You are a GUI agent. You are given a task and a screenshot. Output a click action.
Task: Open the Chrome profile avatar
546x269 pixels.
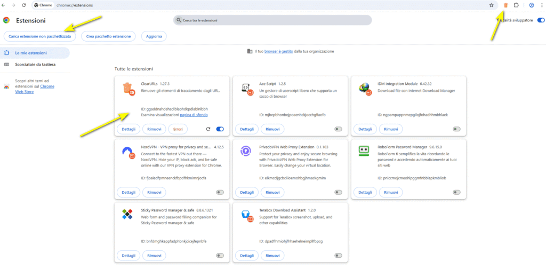point(532,5)
